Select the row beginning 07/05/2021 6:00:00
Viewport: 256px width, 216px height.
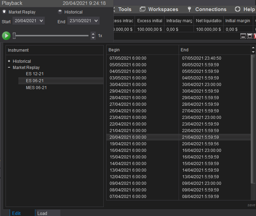click(x=178, y=58)
